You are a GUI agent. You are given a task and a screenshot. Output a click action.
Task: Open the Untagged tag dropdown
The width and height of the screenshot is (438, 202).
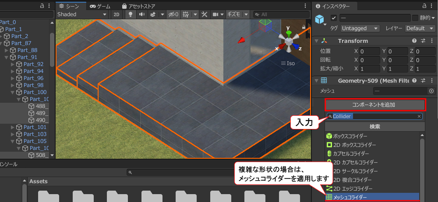click(x=360, y=28)
